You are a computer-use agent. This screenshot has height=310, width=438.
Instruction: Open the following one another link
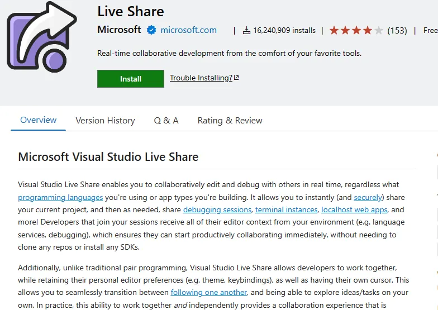(x=208, y=292)
